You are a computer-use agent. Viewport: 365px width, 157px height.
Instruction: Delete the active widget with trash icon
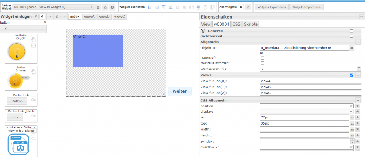click(x=98, y=7)
